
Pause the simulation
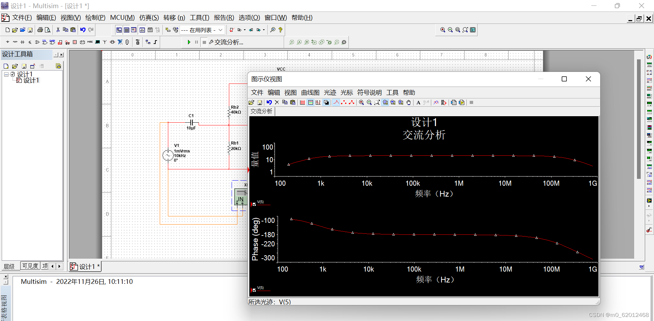pos(197,42)
